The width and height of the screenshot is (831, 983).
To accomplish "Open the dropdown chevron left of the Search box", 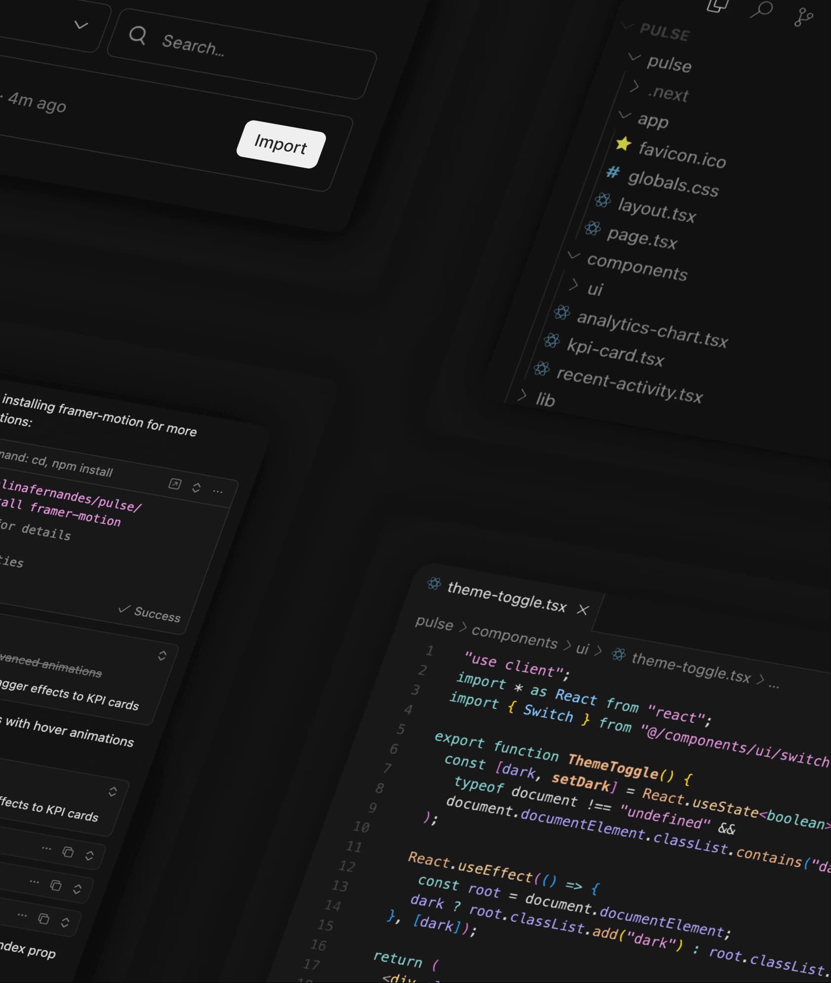I will [x=81, y=25].
